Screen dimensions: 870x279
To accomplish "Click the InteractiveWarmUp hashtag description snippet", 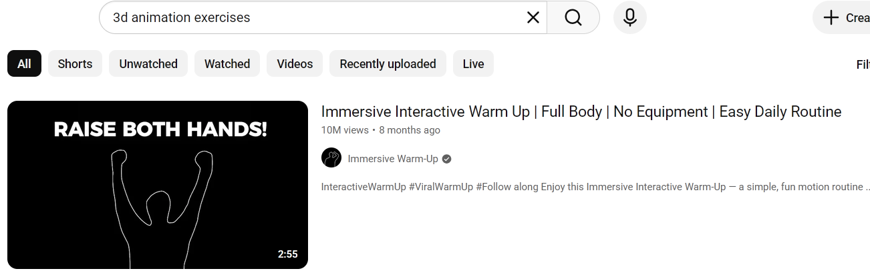I will click(595, 187).
